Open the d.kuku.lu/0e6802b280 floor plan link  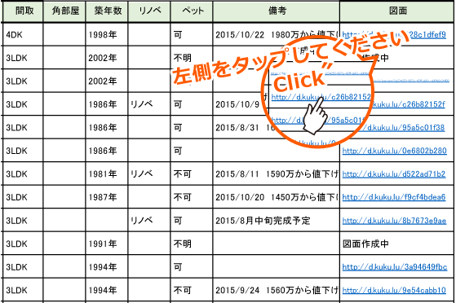tap(394, 151)
